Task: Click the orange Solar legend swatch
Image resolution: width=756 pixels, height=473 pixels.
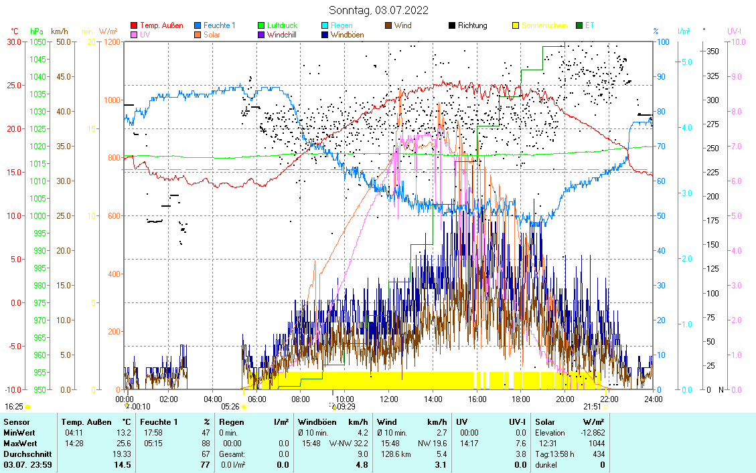Action: pos(198,34)
